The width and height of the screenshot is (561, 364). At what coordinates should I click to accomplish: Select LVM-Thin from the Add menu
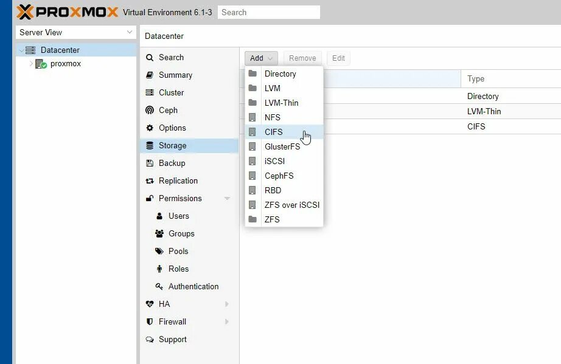[284, 103]
